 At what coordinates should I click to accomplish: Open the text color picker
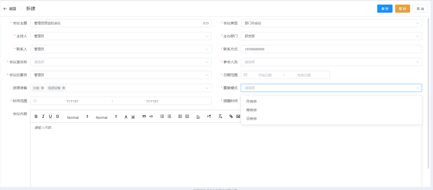click(126, 117)
